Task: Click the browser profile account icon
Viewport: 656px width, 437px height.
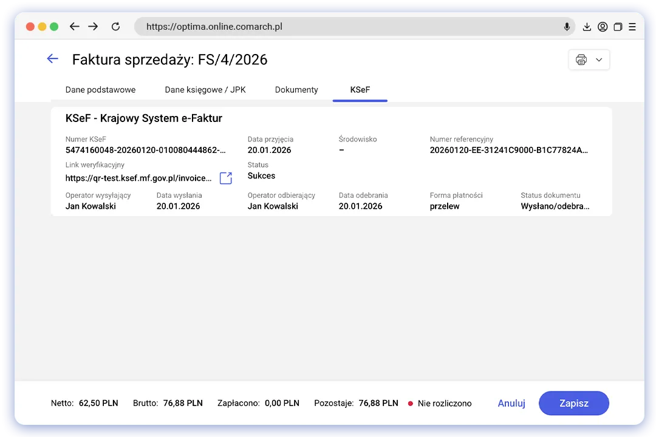Action: (x=603, y=27)
